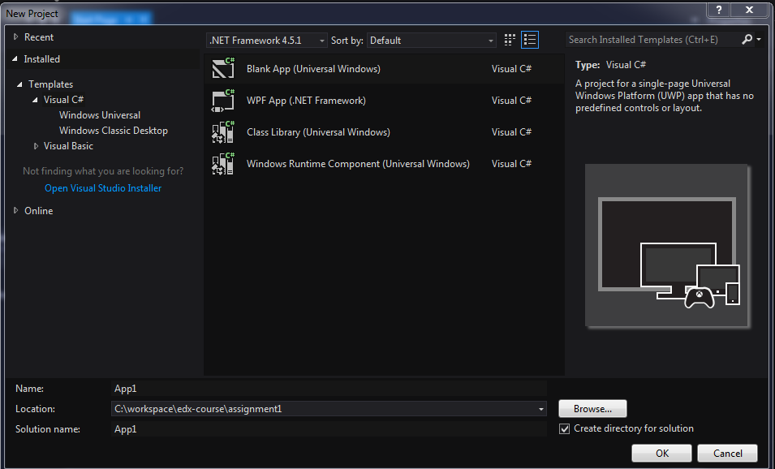Click the project Name input field
This screenshot has width=775, height=469.
point(325,388)
